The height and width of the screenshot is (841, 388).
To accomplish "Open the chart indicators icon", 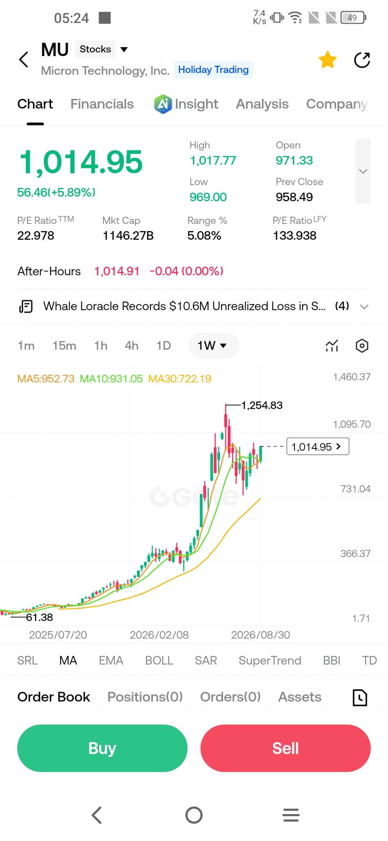I will point(332,346).
